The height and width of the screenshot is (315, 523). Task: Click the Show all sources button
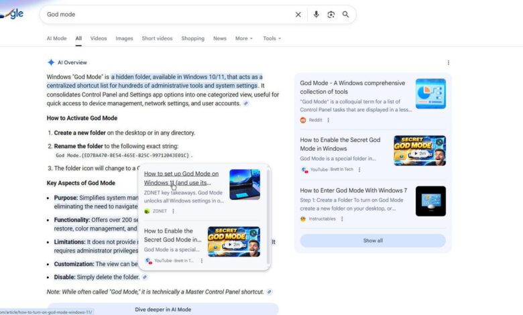(373, 241)
